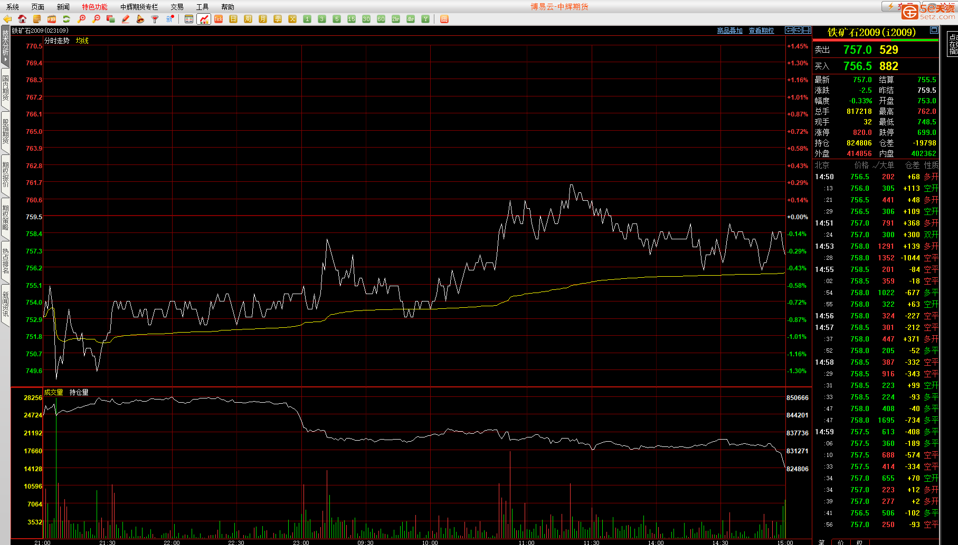Open the 帮助 menu
Screen dimensions: 958x545
pyautogui.click(x=228, y=7)
